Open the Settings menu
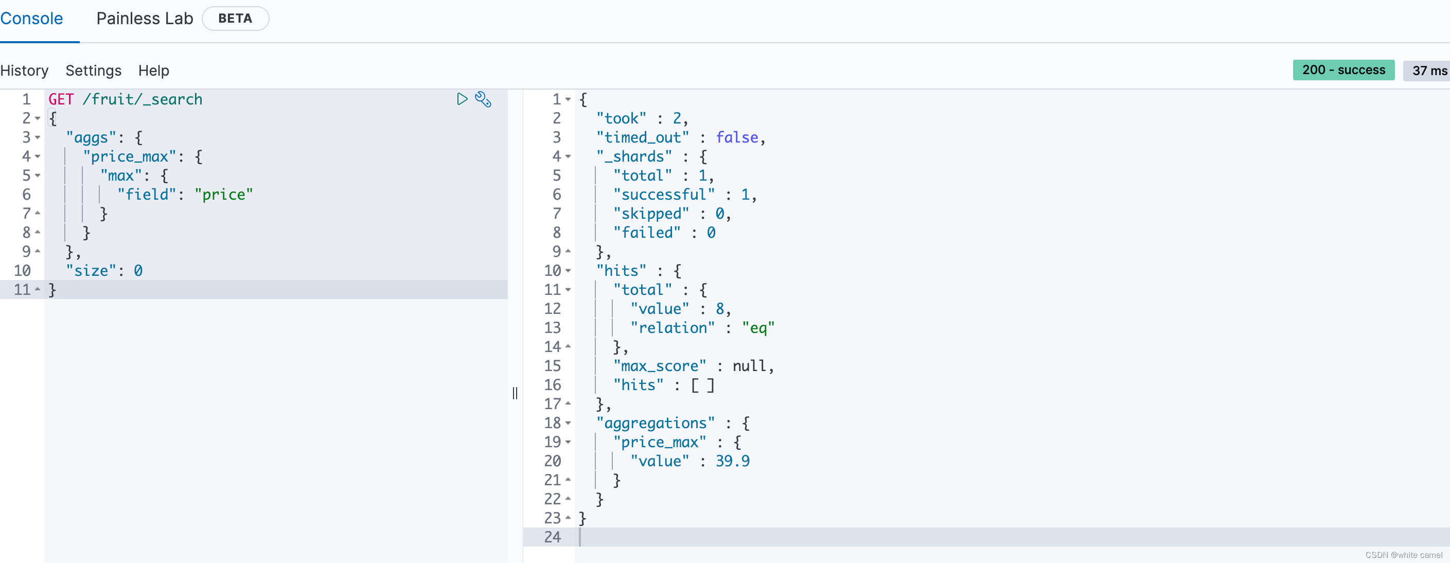Image resolution: width=1450 pixels, height=563 pixels. pyautogui.click(x=94, y=71)
